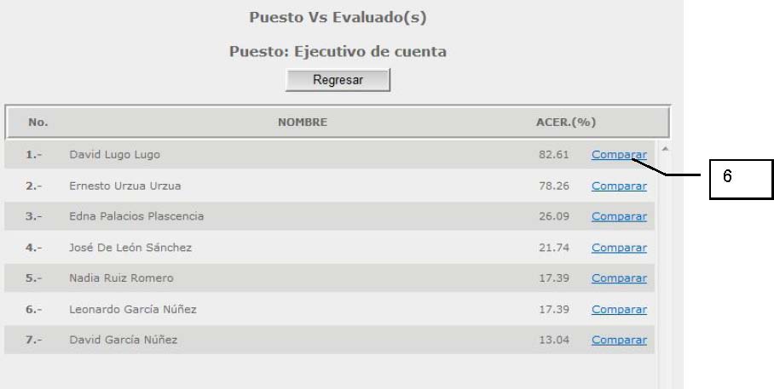Click the Regresar button
Screen dimensions: 774x389
click(338, 80)
